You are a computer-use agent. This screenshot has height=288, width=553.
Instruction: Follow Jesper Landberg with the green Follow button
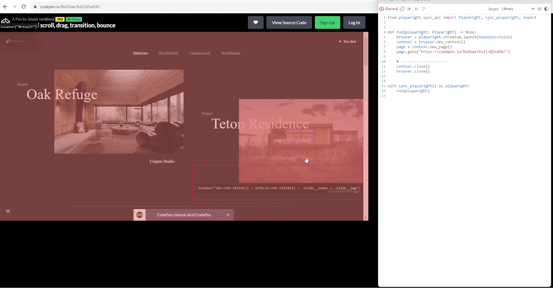click(74, 19)
